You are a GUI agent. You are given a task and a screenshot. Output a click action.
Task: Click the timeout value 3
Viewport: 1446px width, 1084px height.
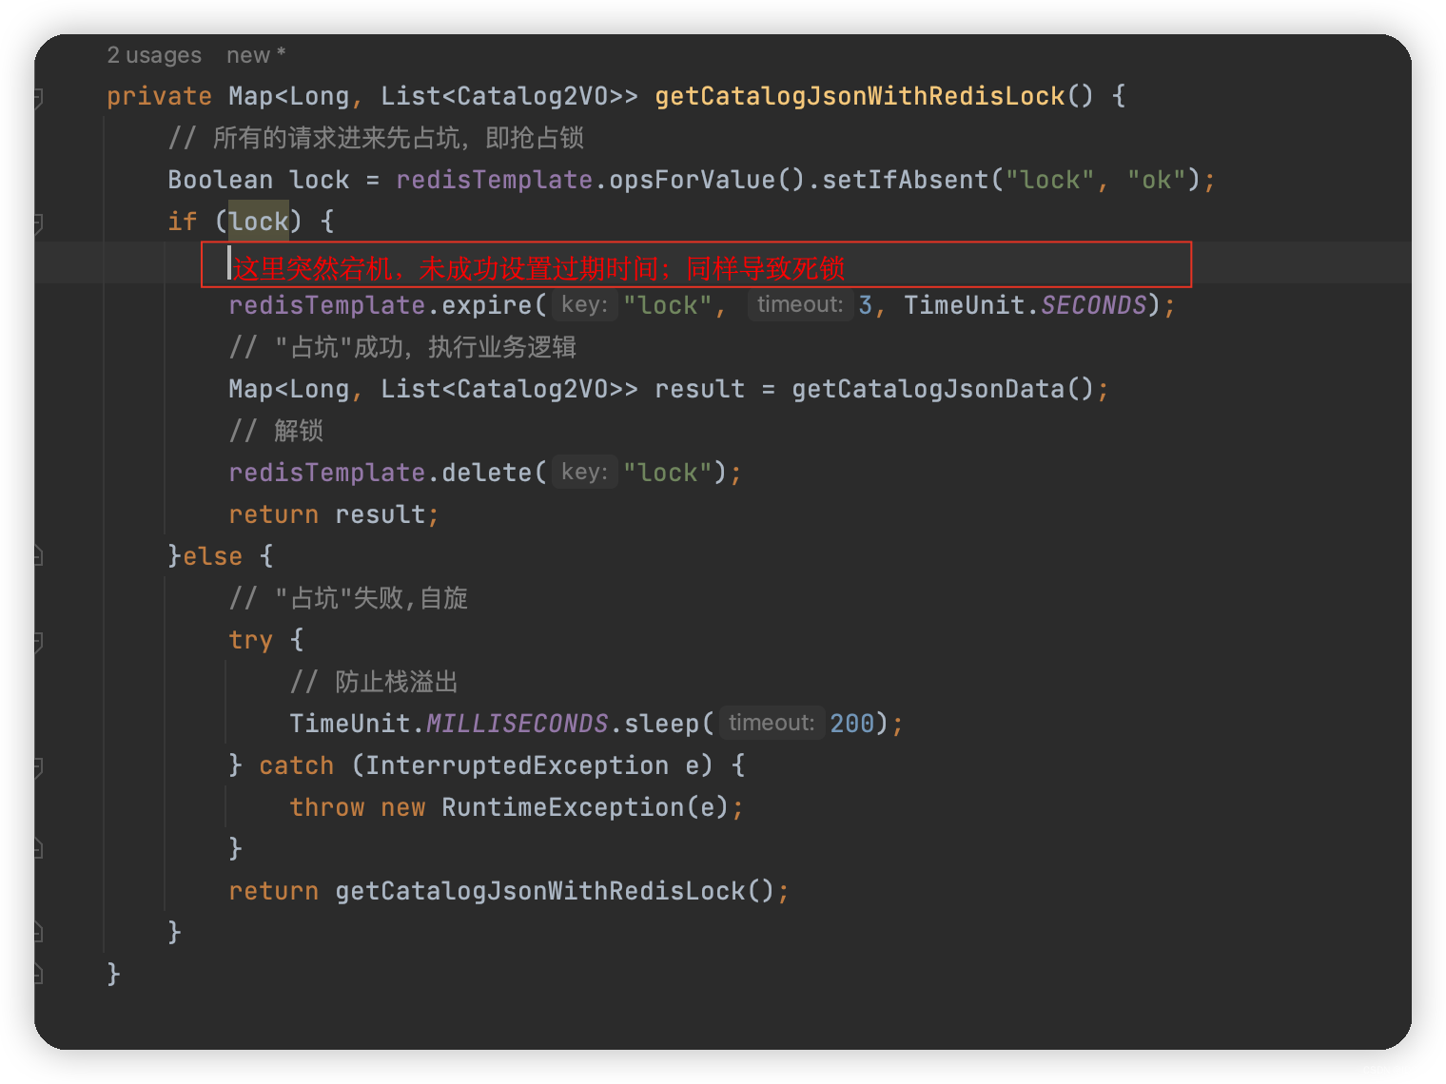(x=865, y=305)
